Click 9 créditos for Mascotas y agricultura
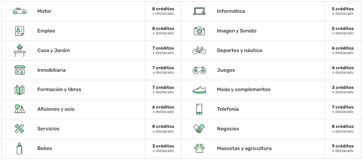Screen dimensions: 363x160 pos(343,146)
